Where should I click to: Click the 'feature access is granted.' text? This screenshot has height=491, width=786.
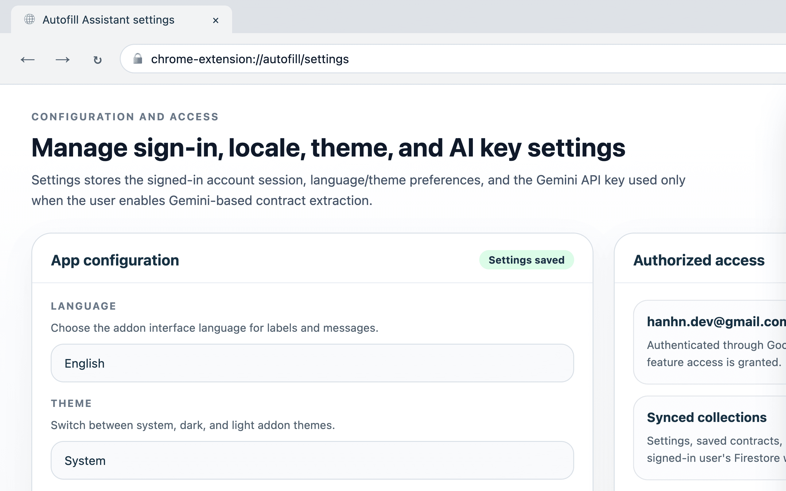coord(714,362)
